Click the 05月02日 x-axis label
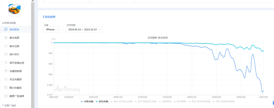Viewport: 274px width, 108px height. pyautogui.click(x=69, y=97)
